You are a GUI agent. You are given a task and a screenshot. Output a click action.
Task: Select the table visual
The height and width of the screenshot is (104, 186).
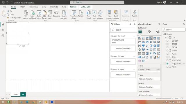143,53
